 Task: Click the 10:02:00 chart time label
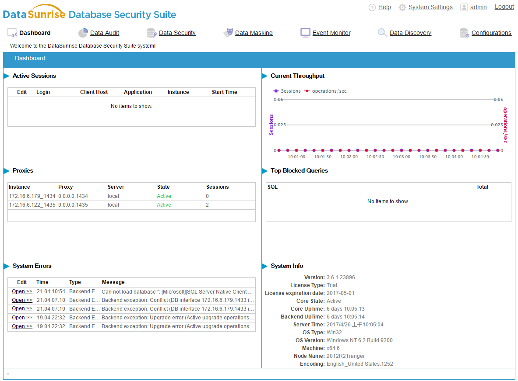click(x=349, y=157)
